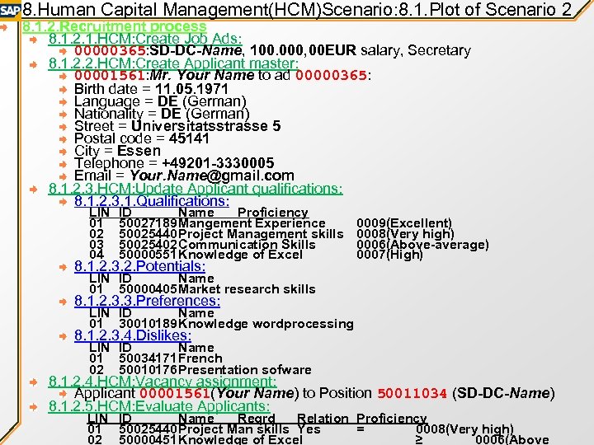
Task: Click the arrow bullet beside 8.1.2.5.HCM:Evaluate Applicants
Action: (33, 407)
